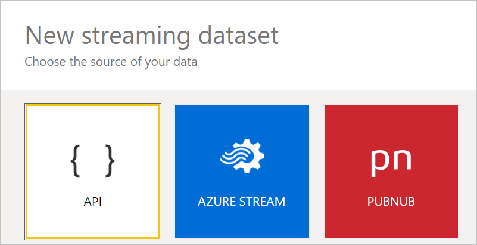
Task: Click the 'New streaming dataset' heading
Action: coord(152,36)
